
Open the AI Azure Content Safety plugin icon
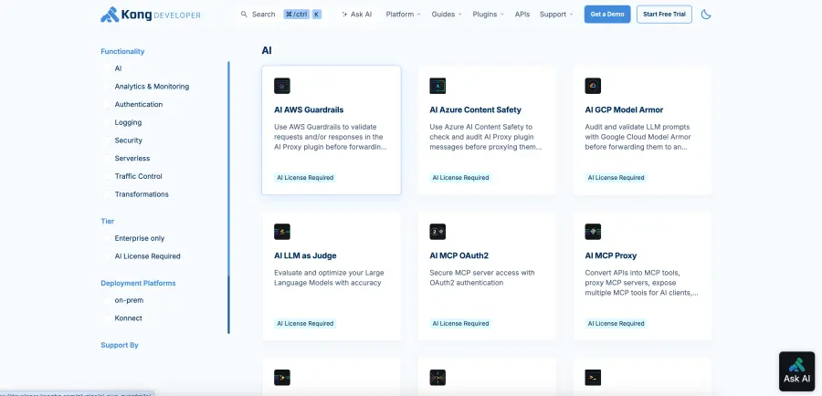click(x=437, y=86)
